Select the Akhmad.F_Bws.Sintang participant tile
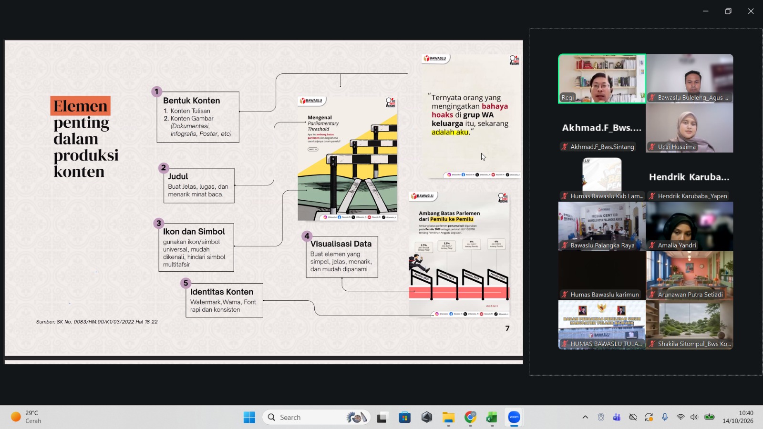763x429 pixels. coord(602,128)
